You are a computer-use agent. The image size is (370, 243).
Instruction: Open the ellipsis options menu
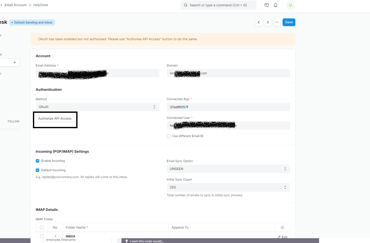click(277, 22)
